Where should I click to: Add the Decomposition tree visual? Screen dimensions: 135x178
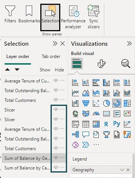click(x=75, y=135)
